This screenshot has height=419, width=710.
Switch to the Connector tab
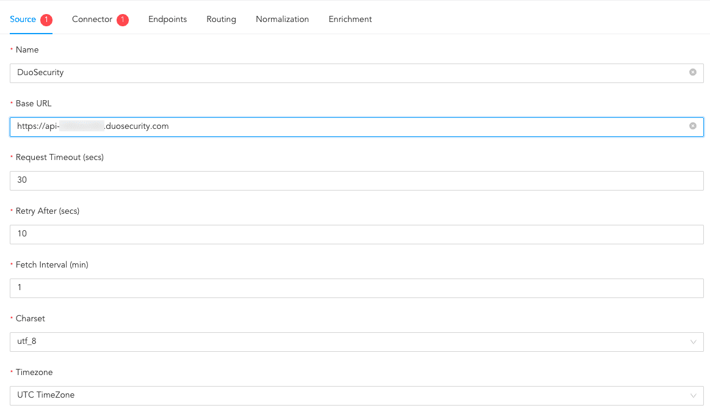coord(92,20)
